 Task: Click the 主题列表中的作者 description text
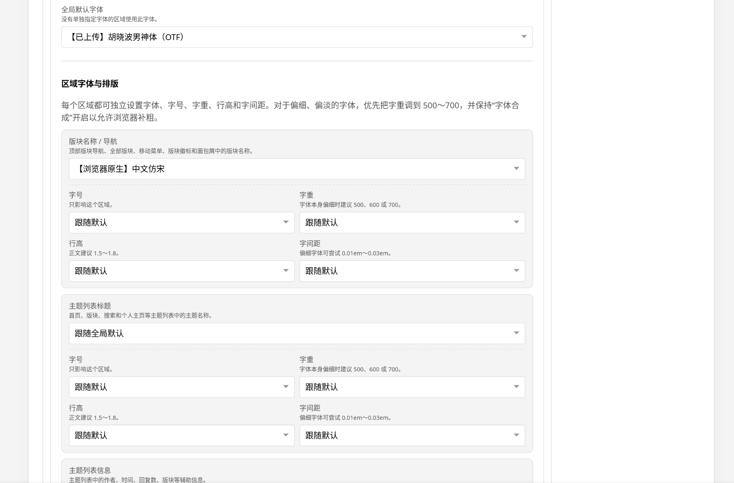click(138, 479)
